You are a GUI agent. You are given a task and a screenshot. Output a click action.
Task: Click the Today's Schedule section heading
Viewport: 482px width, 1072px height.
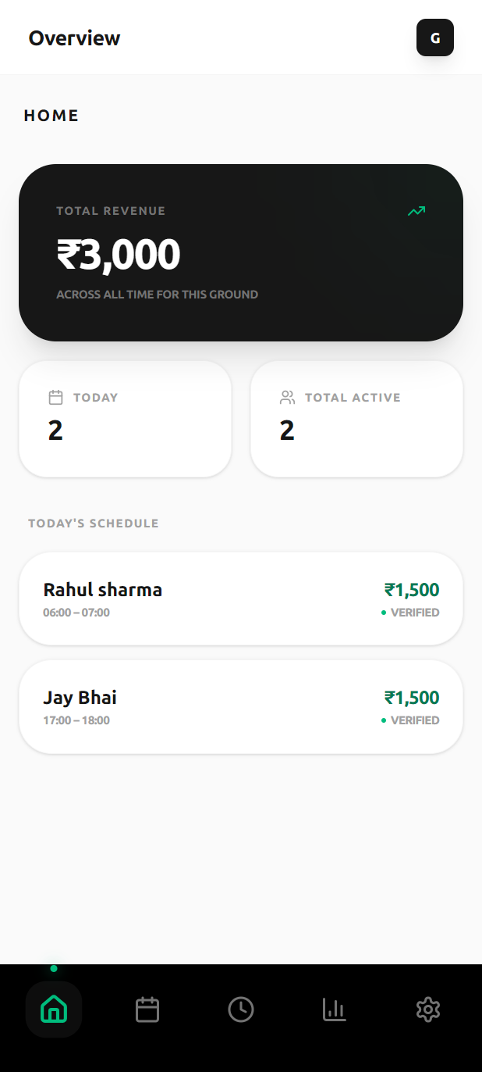click(94, 523)
